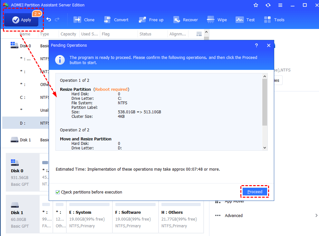Open the Test tool

(x=245, y=20)
